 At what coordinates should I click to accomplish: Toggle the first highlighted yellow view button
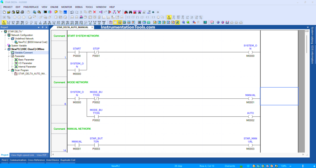coord(115,22)
